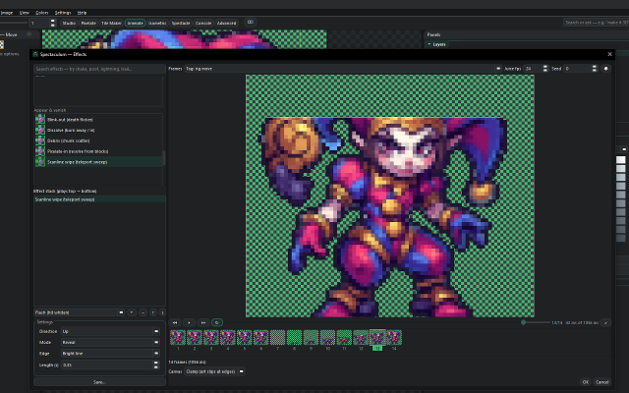This screenshot has height=393, width=629.
Task: Switch to Advanced workspace tab
Action: (x=227, y=23)
